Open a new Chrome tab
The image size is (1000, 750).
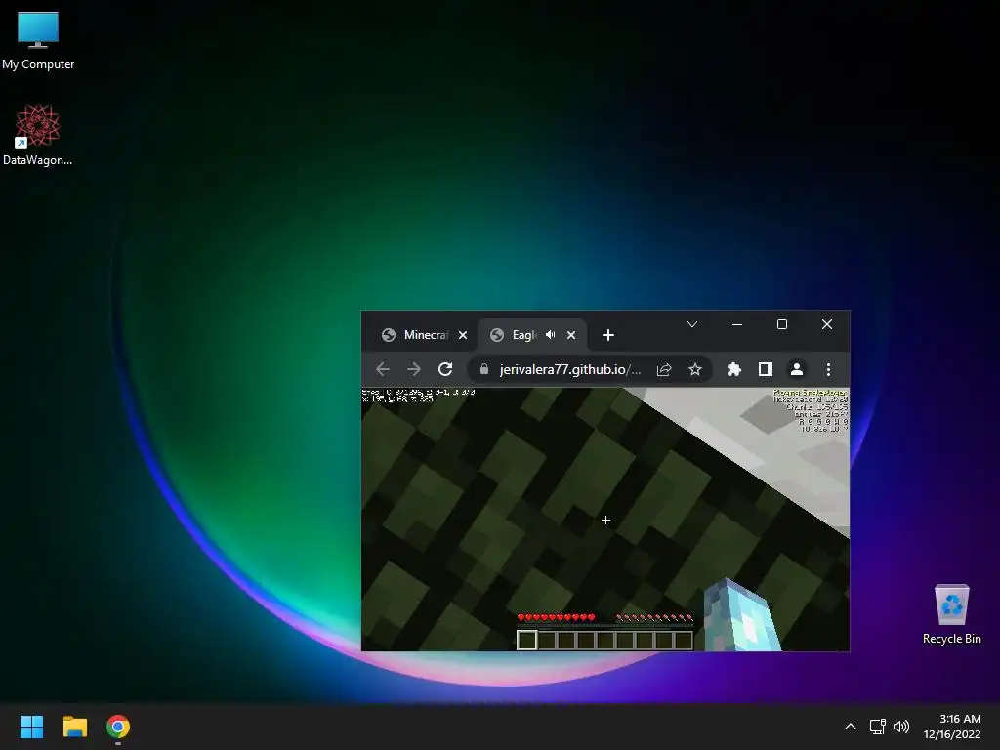607,335
